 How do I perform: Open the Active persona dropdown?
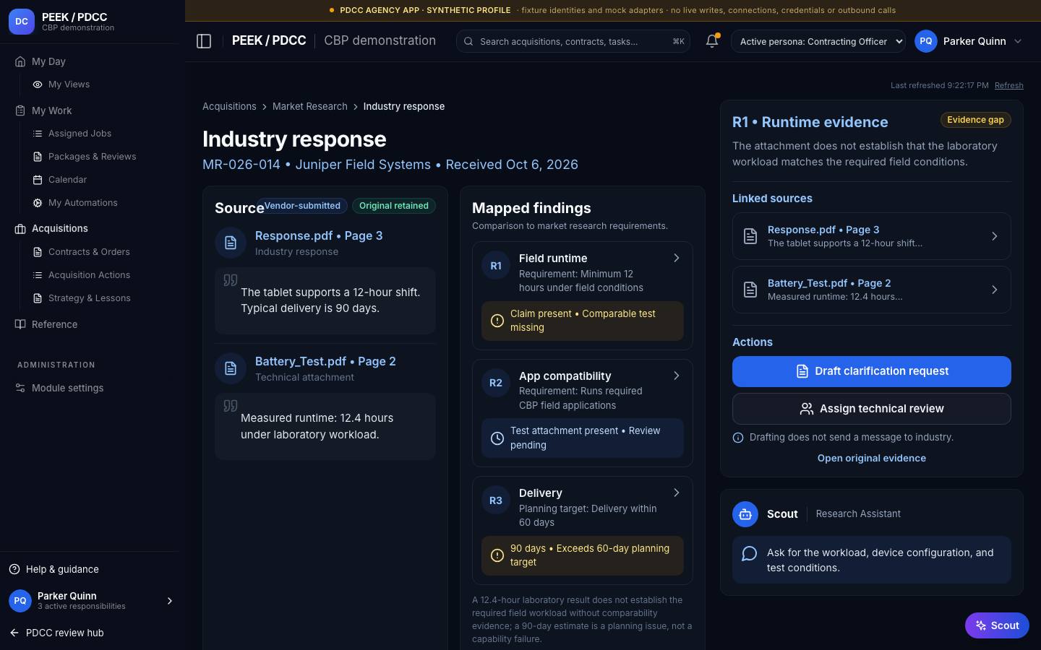point(818,41)
